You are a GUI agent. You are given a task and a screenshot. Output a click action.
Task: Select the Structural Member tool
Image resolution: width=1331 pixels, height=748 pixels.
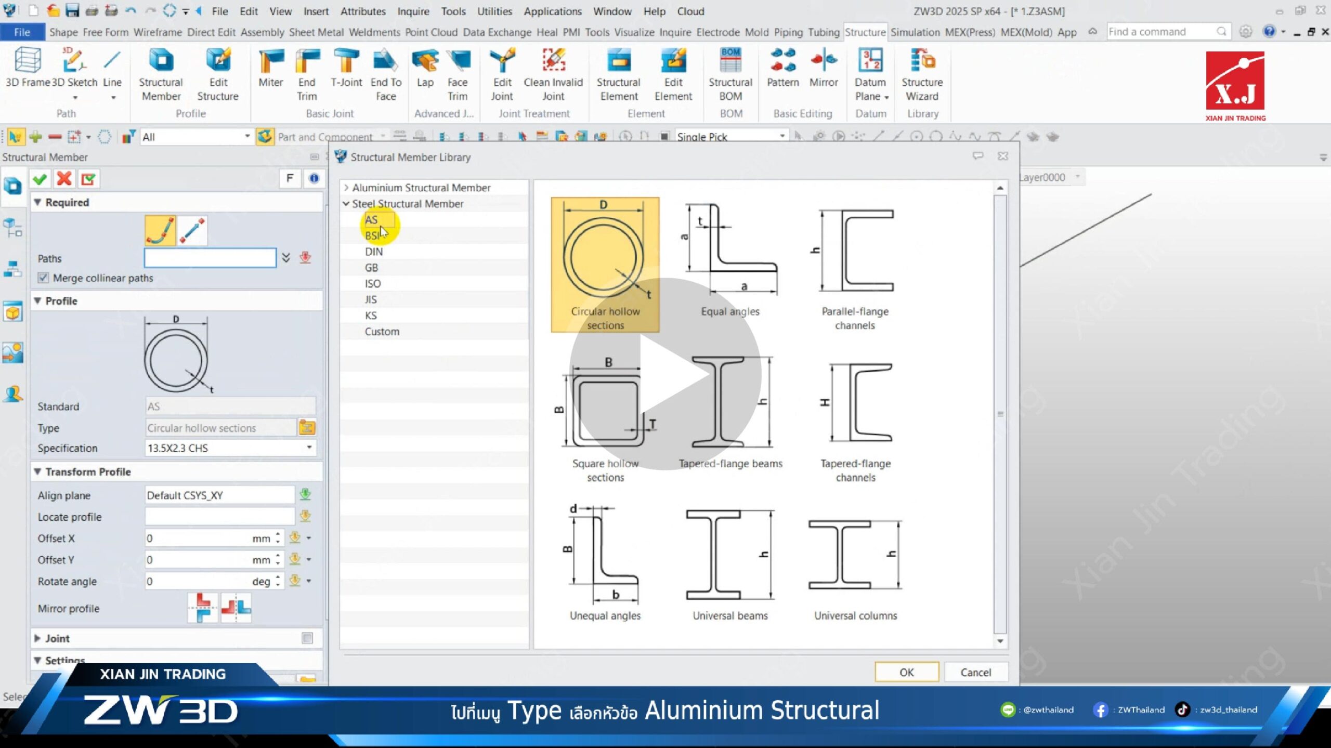(x=161, y=73)
